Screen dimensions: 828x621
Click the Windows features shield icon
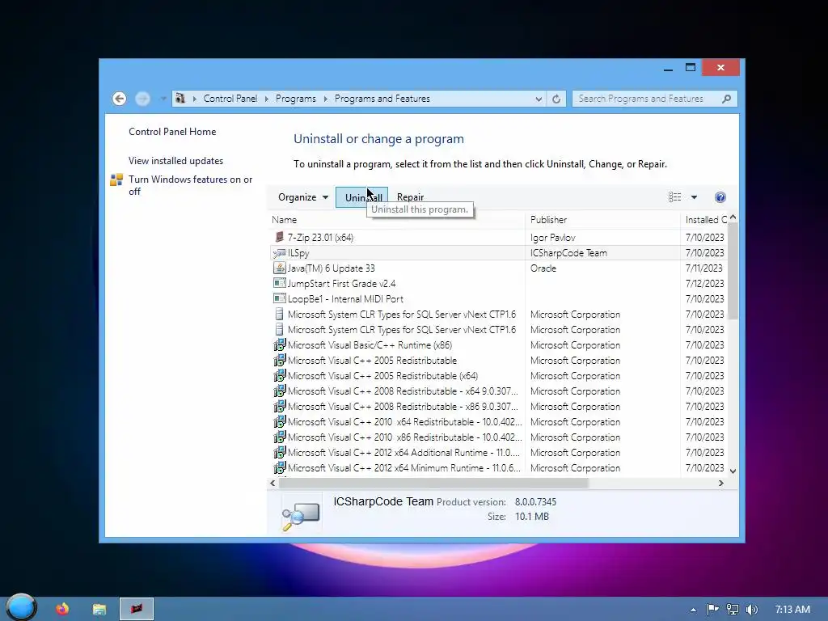(x=116, y=180)
